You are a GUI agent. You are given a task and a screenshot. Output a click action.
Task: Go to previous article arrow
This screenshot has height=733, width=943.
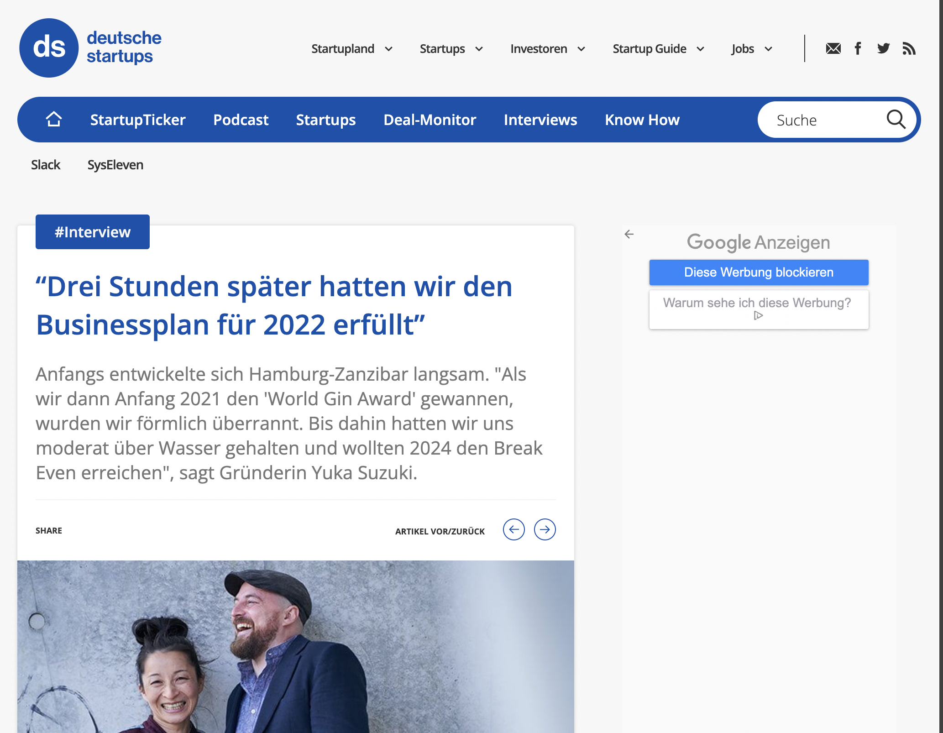[x=513, y=529]
